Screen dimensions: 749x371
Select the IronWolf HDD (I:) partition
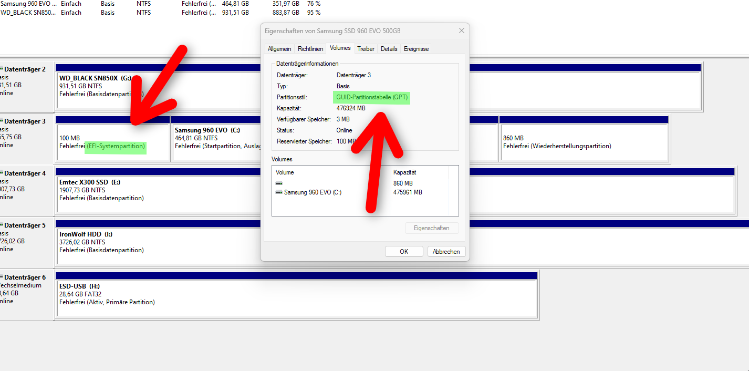click(402, 246)
